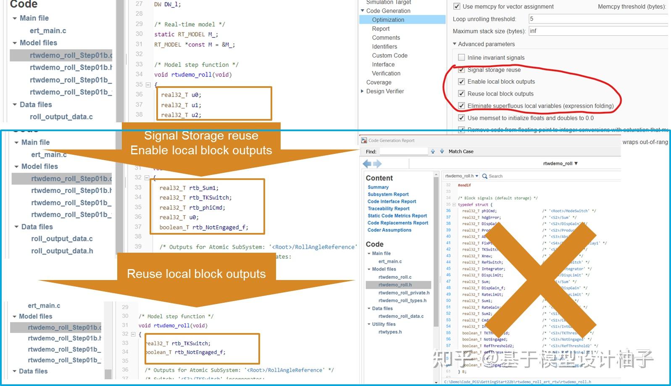Image resolution: width=671 pixels, height=386 pixels.
Task: Uncheck Reuse local block outputs option
Action: pos(461,94)
